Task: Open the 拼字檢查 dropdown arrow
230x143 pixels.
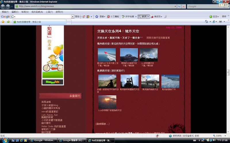Action: coord(136,17)
